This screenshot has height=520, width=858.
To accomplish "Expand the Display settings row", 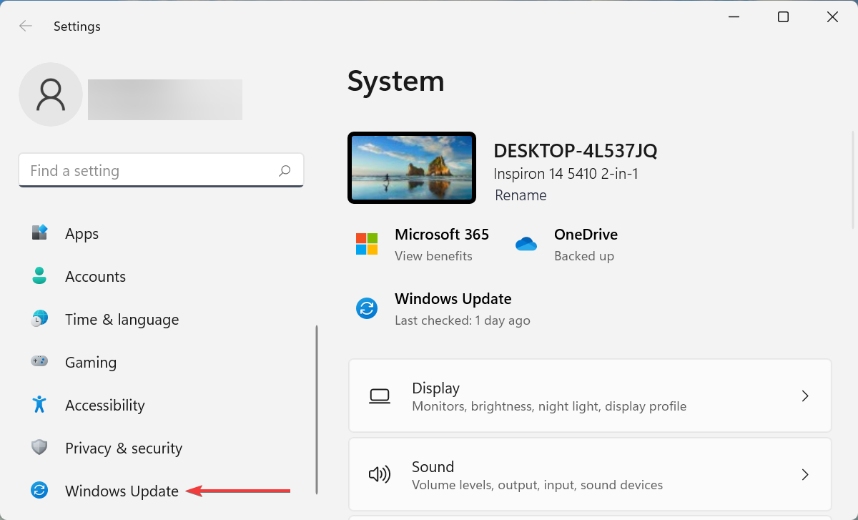I will point(590,396).
